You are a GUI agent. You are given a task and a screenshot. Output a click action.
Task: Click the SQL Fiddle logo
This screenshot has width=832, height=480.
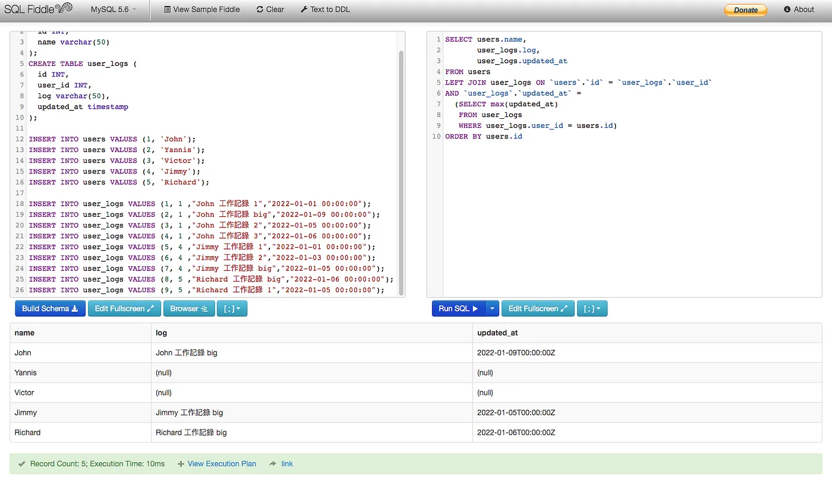38,9
